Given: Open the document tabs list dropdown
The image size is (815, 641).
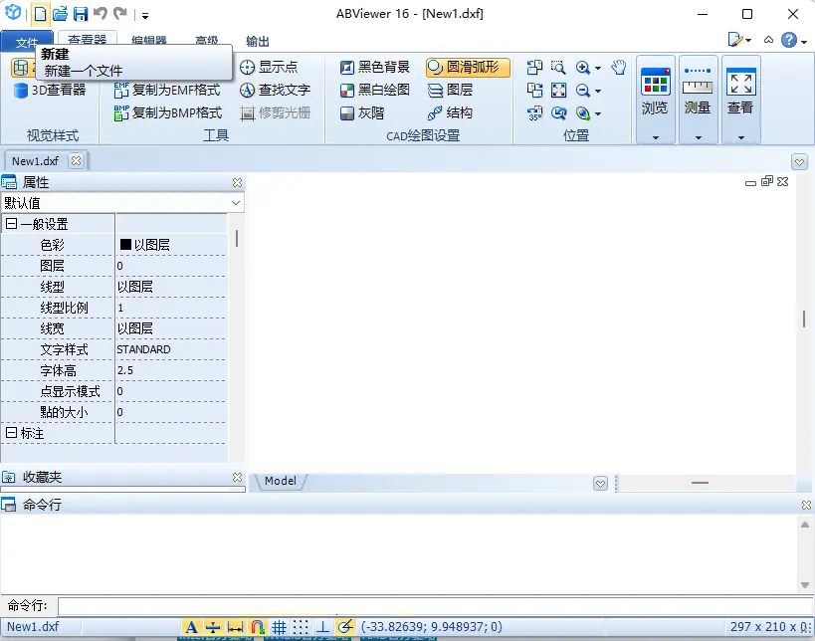Looking at the screenshot, I should point(799,162).
